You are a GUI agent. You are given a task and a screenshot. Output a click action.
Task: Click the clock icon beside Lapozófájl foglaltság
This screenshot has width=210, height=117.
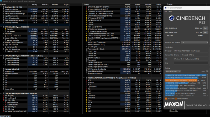[3, 23]
